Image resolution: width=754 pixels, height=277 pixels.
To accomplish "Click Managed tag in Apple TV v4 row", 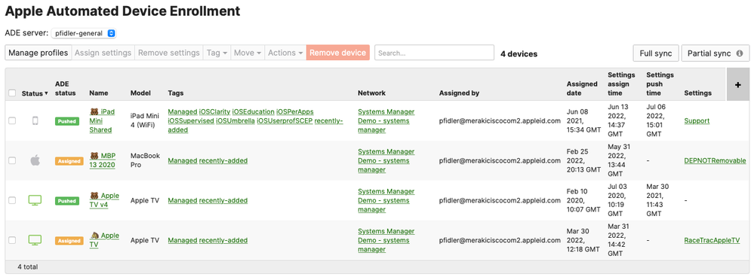I will tap(182, 200).
